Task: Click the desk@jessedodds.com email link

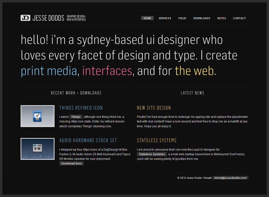Action: (x=230, y=178)
